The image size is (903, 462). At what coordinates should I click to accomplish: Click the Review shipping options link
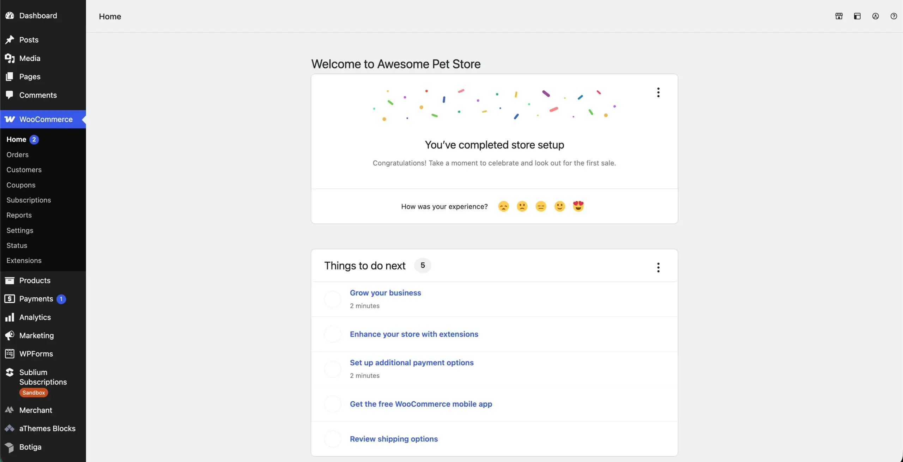(394, 439)
